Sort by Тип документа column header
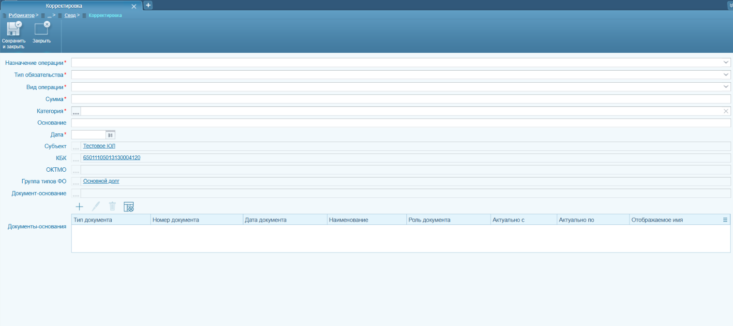The image size is (733, 326). click(x=111, y=220)
